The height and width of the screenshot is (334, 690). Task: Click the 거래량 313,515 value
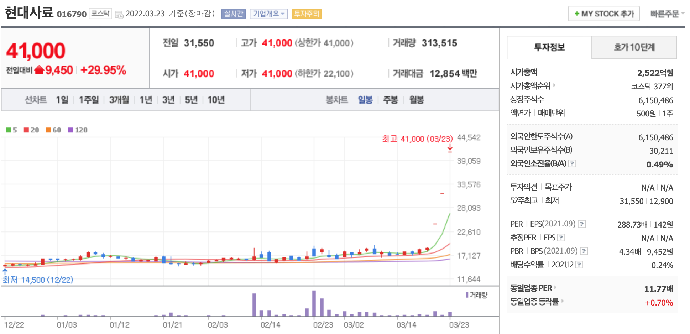pyautogui.click(x=439, y=43)
